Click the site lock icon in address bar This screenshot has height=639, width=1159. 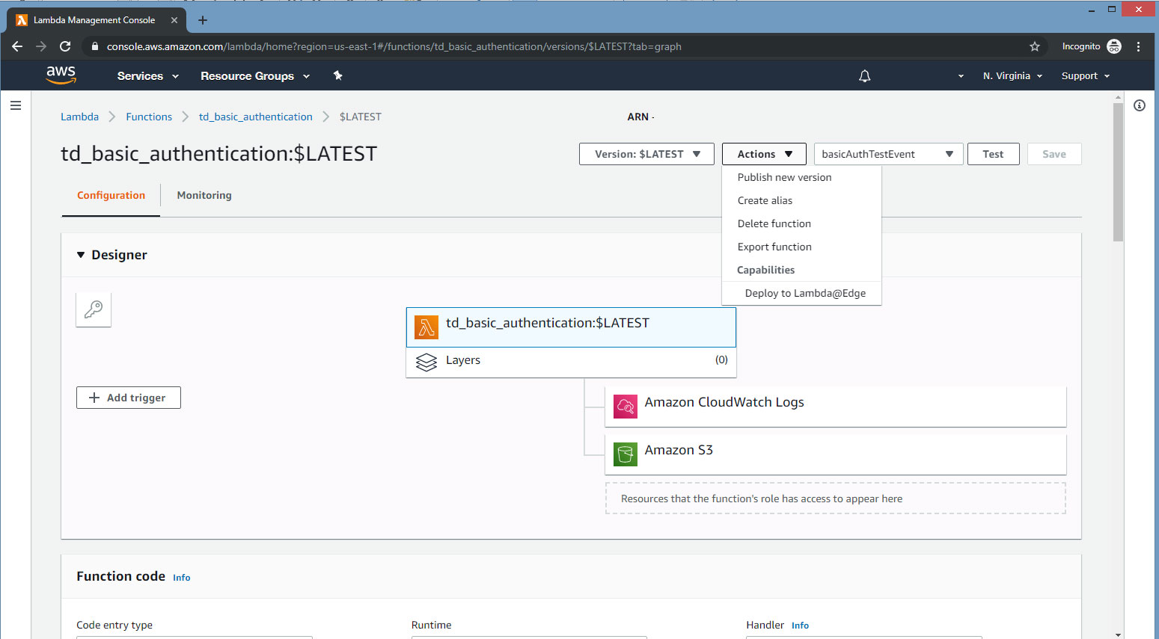[94, 46]
